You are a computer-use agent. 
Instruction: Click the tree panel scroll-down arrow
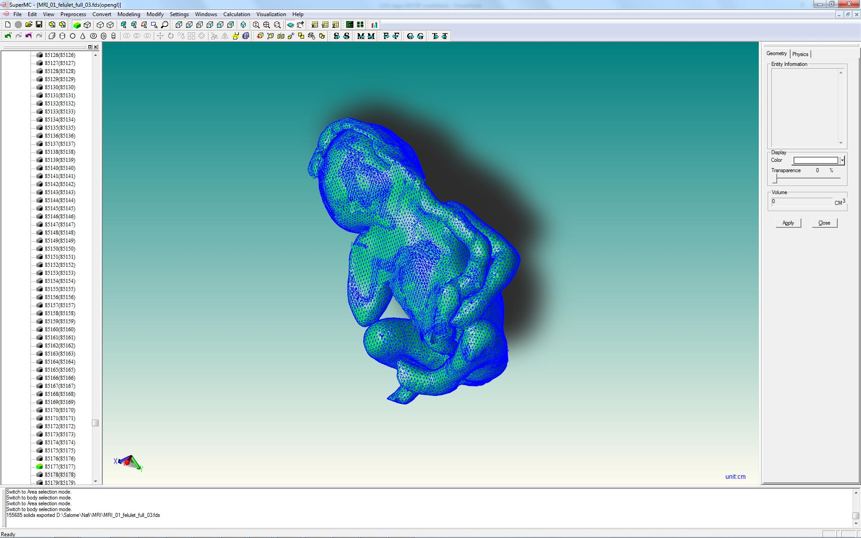95,481
